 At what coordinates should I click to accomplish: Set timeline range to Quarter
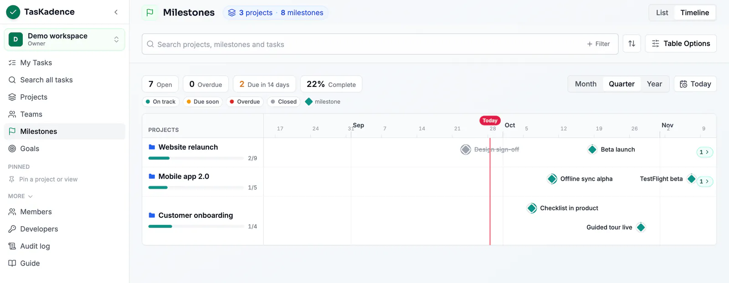click(x=621, y=84)
